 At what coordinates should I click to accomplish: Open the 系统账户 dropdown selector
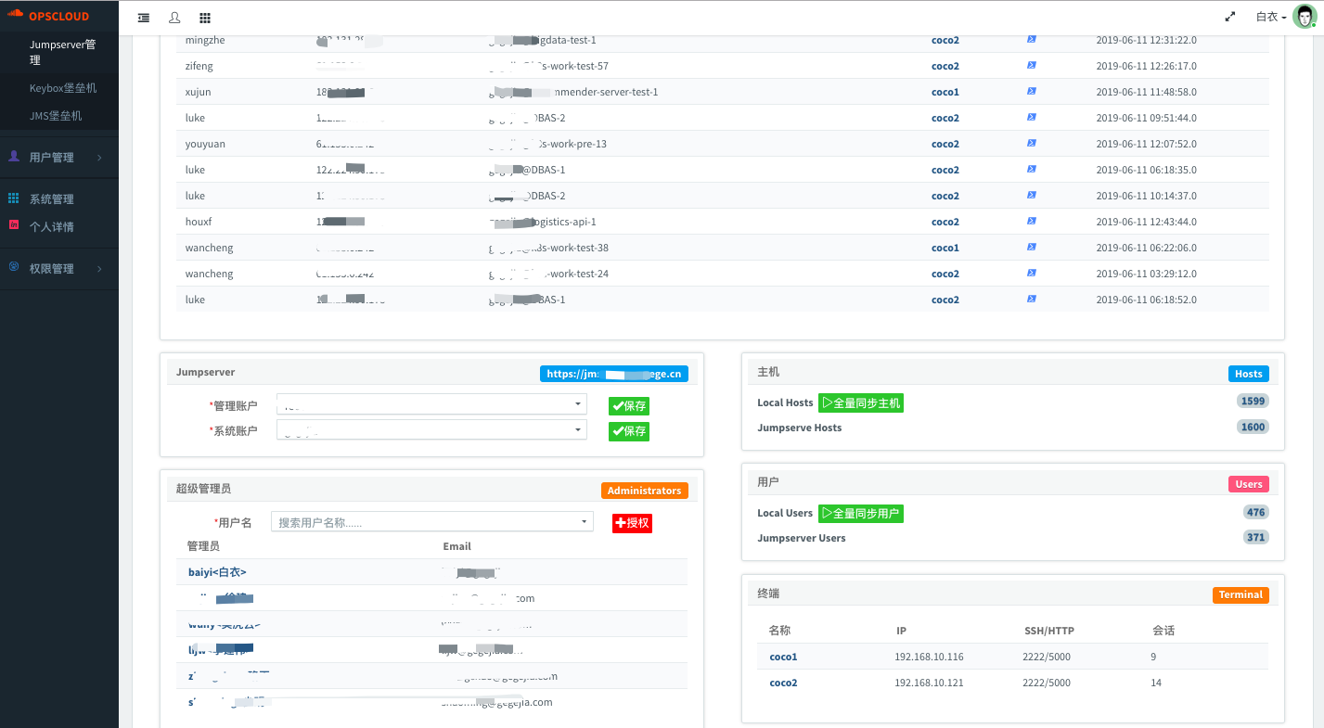tap(431, 430)
